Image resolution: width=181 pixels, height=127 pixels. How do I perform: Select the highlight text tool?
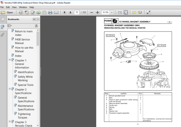click(140, 12)
